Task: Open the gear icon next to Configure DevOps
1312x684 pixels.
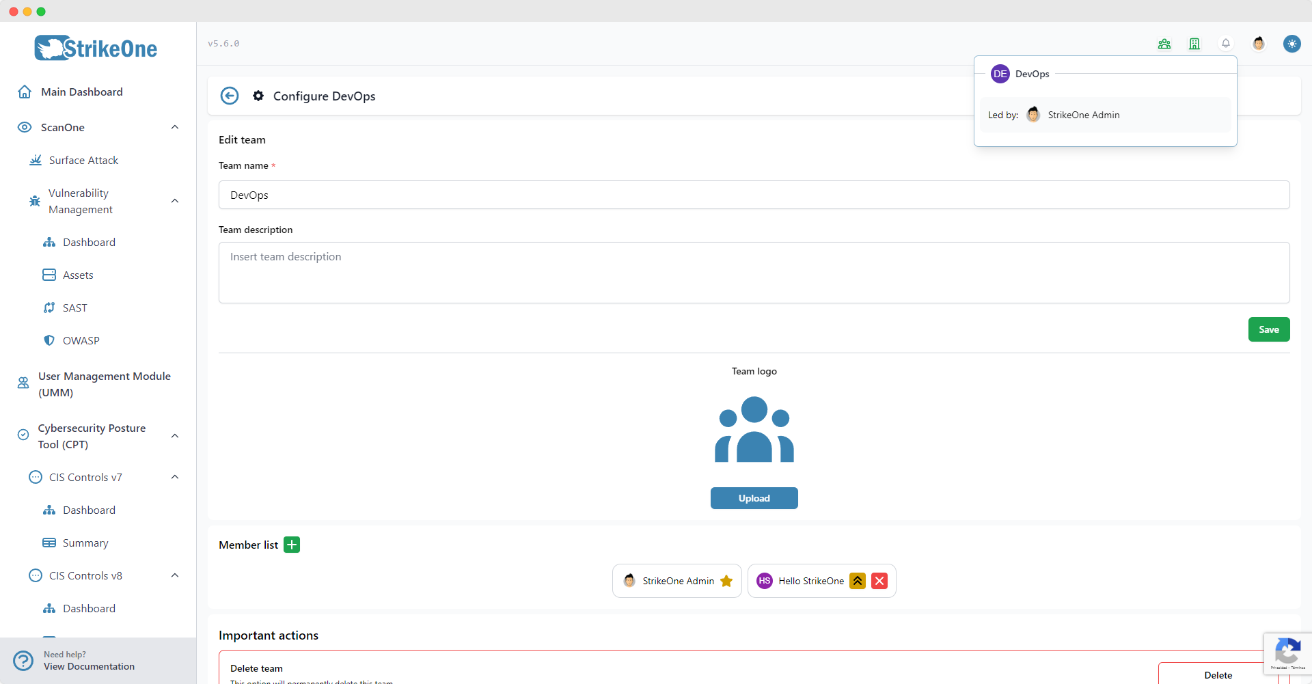Action: [x=258, y=96]
